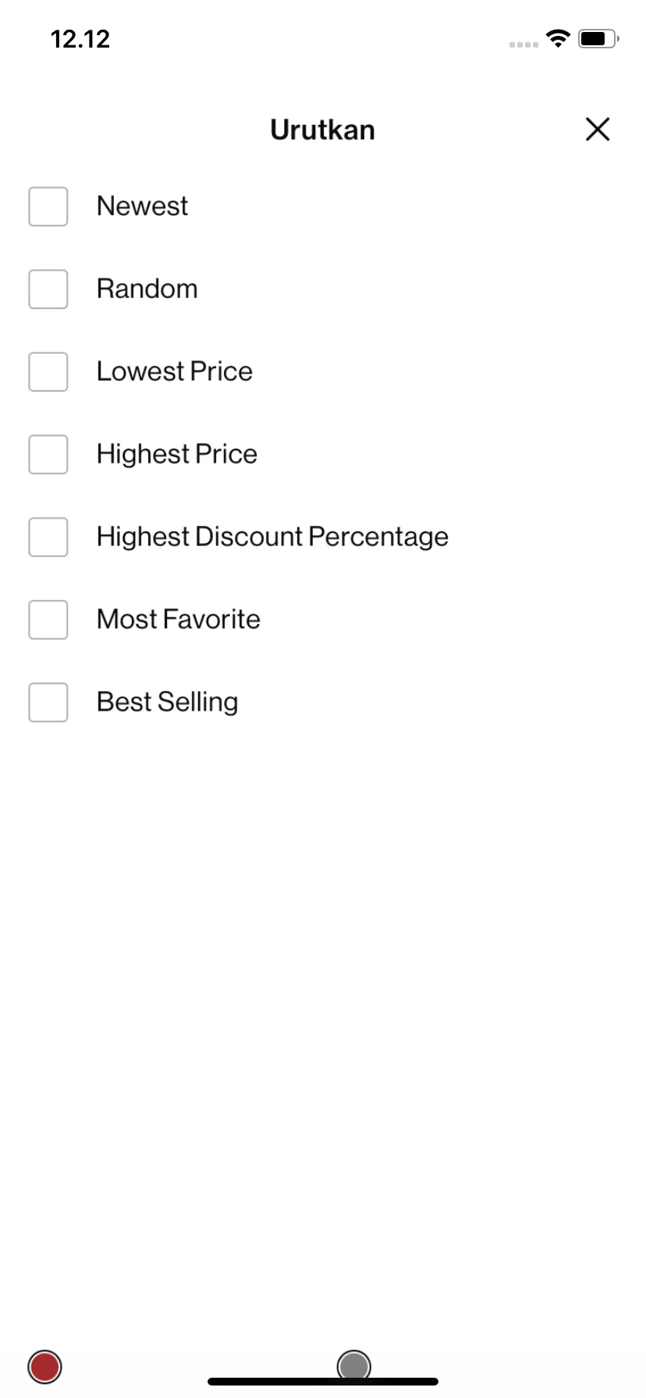Viewport: 646px width, 1398px height.
Task: Pick the Best Selling label
Action: [x=167, y=702]
